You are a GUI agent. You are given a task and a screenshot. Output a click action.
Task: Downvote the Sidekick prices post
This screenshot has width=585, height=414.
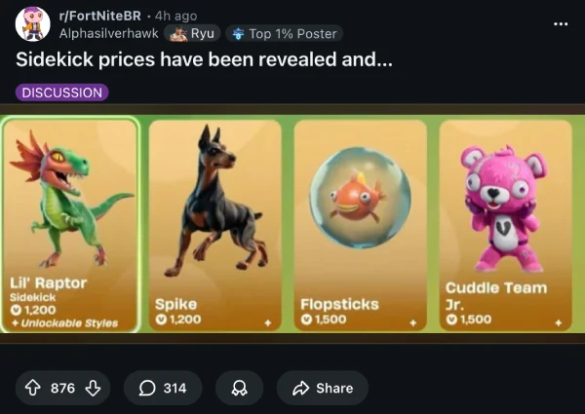[x=93, y=388]
